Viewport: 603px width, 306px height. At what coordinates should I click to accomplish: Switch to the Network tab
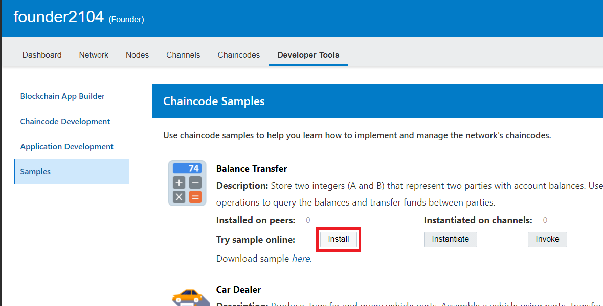[x=94, y=55]
